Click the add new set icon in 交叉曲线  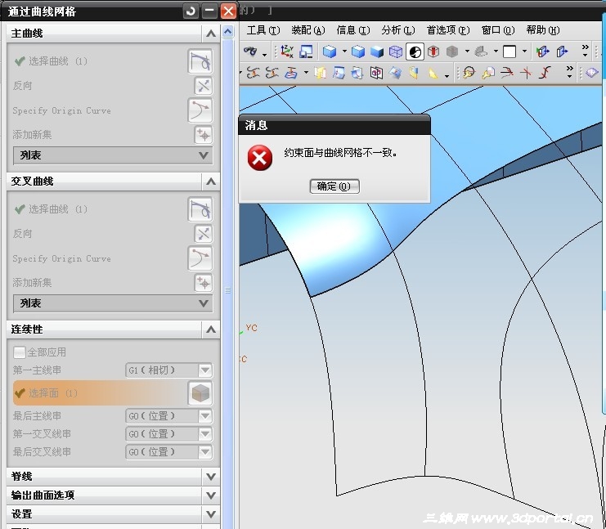pos(204,283)
